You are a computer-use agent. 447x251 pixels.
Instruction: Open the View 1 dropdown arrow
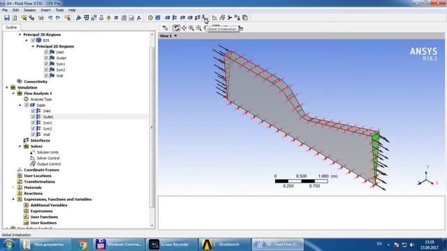point(175,36)
